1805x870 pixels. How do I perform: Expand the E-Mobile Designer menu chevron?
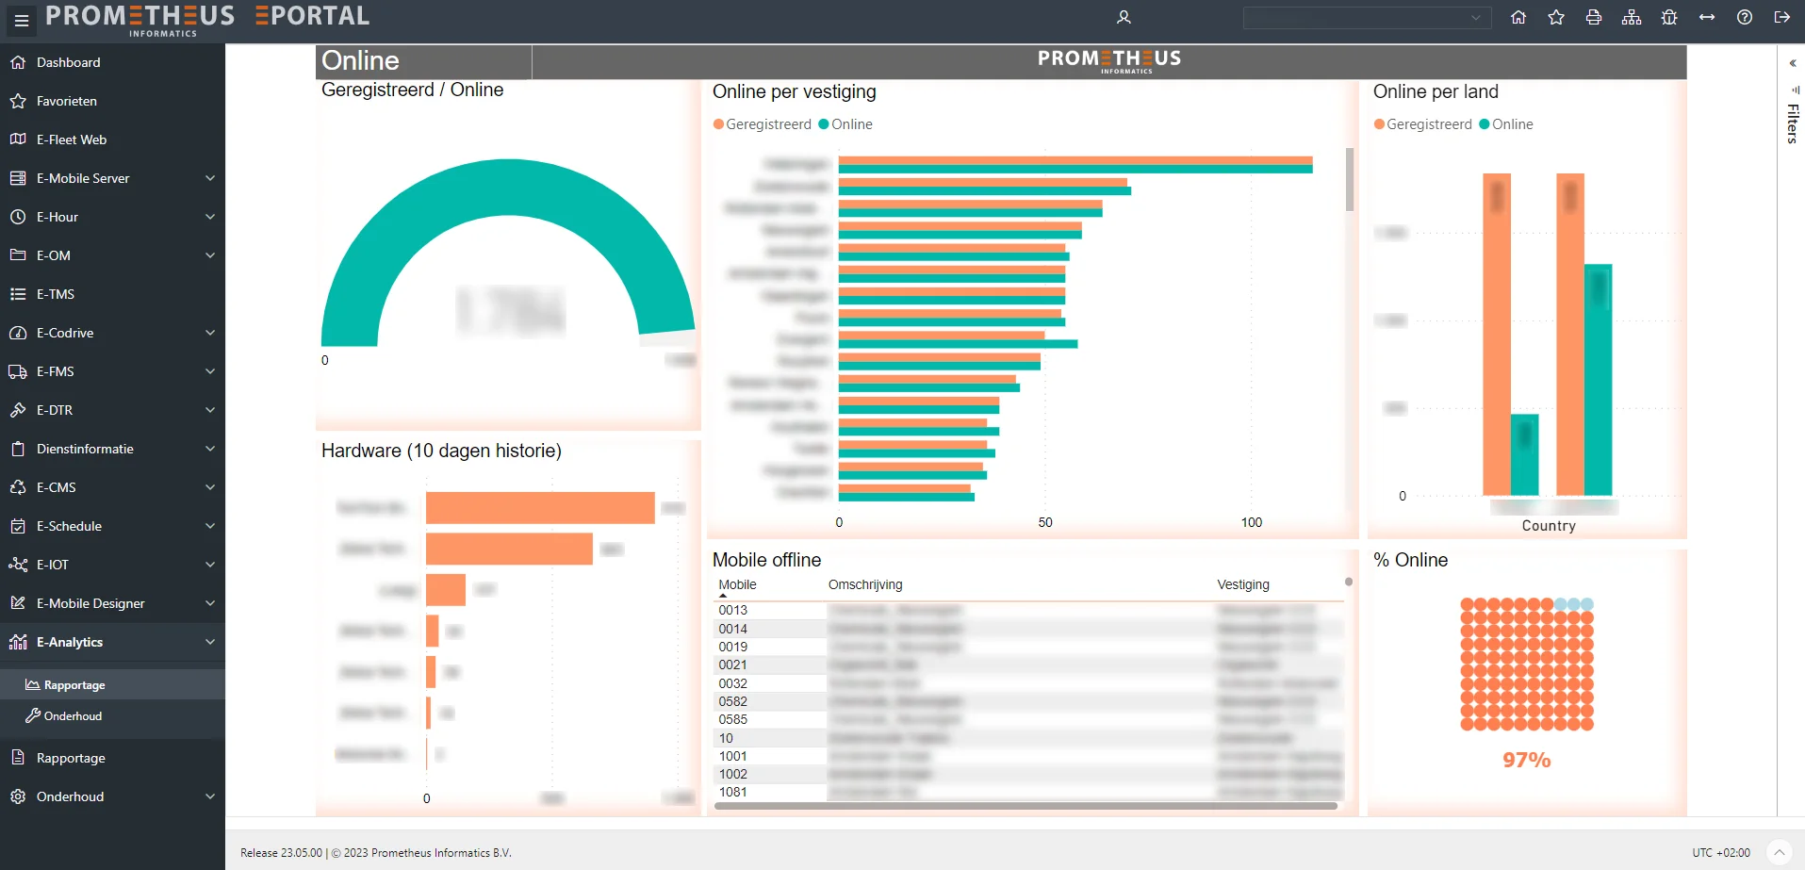click(x=210, y=603)
